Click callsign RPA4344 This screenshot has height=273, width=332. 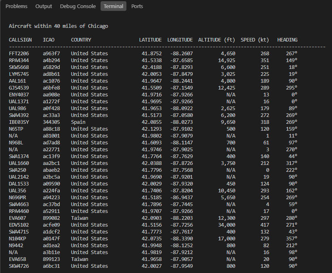19,60
